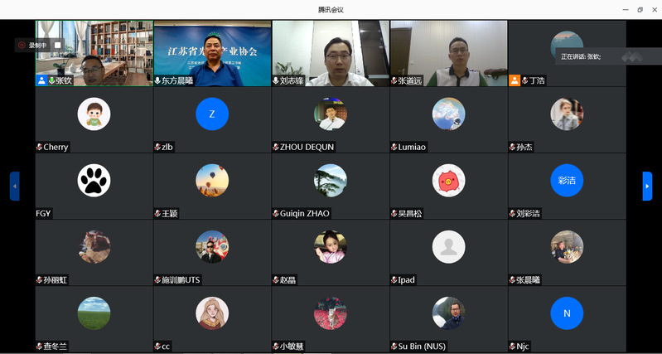The width and height of the screenshot is (662, 354).
Task: Select FGY's paw print avatar
Action: 94,180
